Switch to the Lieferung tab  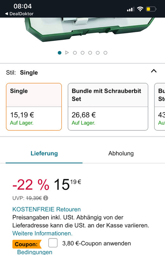[x=44, y=153]
